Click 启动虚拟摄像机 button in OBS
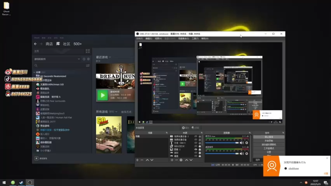This screenshot has width=331, height=186. click(x=269, y=144)
